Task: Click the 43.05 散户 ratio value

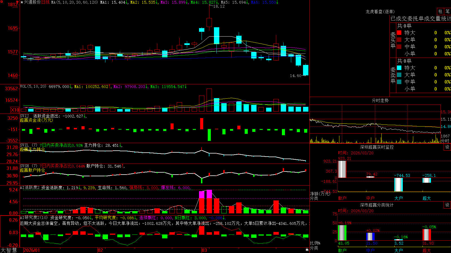Action: [x=344, y=243]
